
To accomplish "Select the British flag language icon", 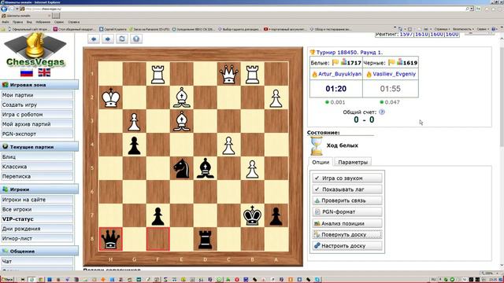I will click(x=44, y=72).
